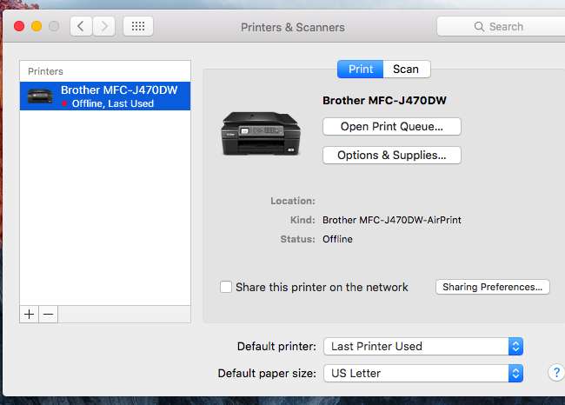Click the forward navigation arrow
This screenshot has height=405, width=565.
click(104, 26)
